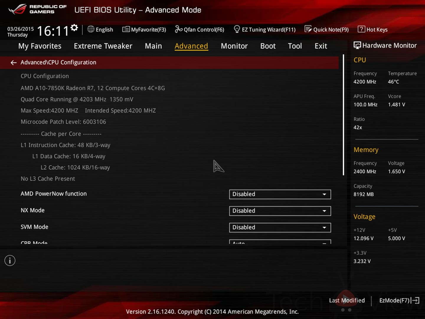Open Quick Note(F9)
This screenshot has width=425, height=319.
click(327, 30)
